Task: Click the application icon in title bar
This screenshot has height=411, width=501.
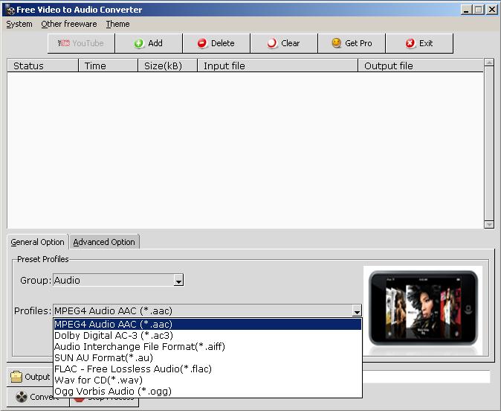Action: (x=10, y=10)
